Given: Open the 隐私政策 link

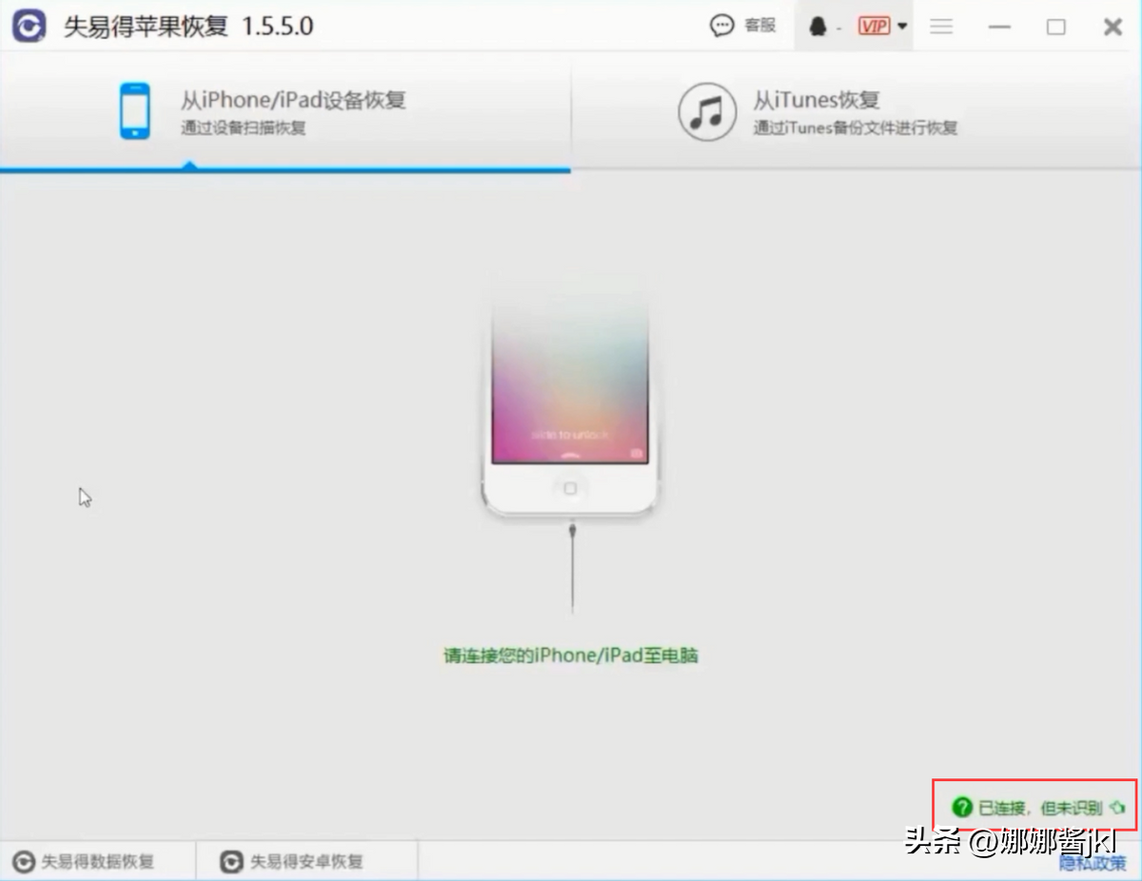Looking at the screenshot, I should [1093, 863].
